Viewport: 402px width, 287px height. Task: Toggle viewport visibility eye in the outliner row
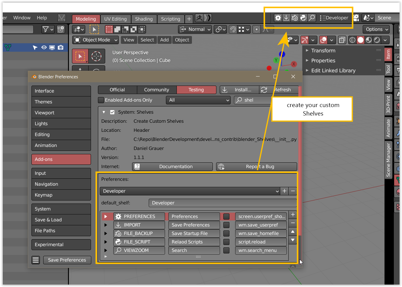click(44, 47)
